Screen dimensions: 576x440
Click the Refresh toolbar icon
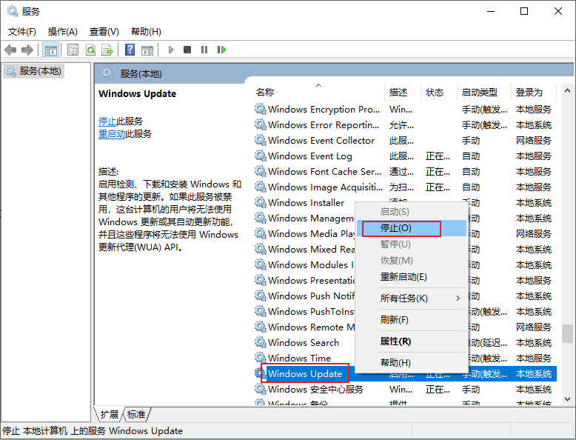tap(90, 50)
